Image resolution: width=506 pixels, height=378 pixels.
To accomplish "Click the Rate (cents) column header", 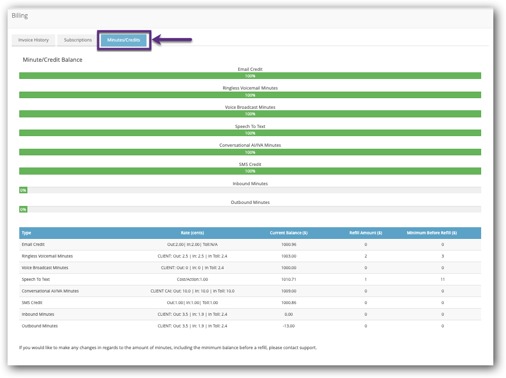I will pos(192,233).
